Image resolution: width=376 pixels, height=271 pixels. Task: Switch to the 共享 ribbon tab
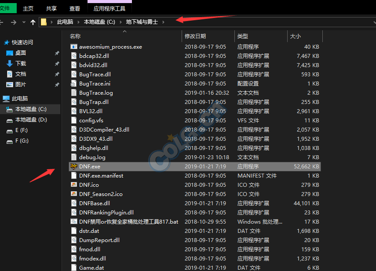click(x=51, y=9)
